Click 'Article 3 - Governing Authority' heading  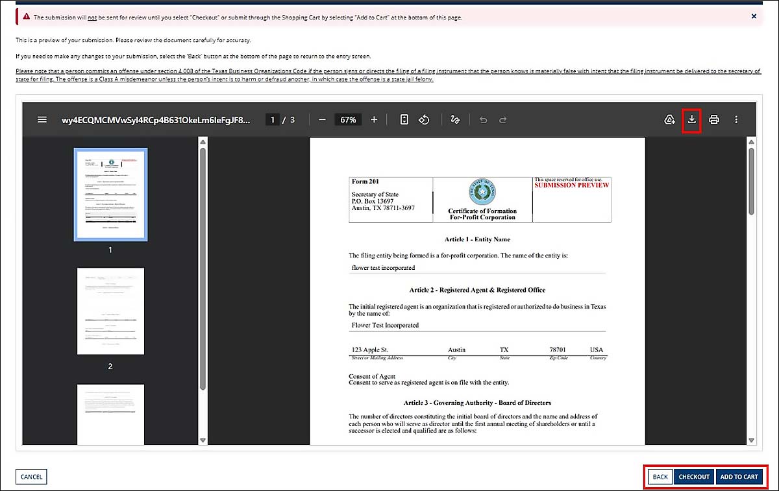click(477, 403)
